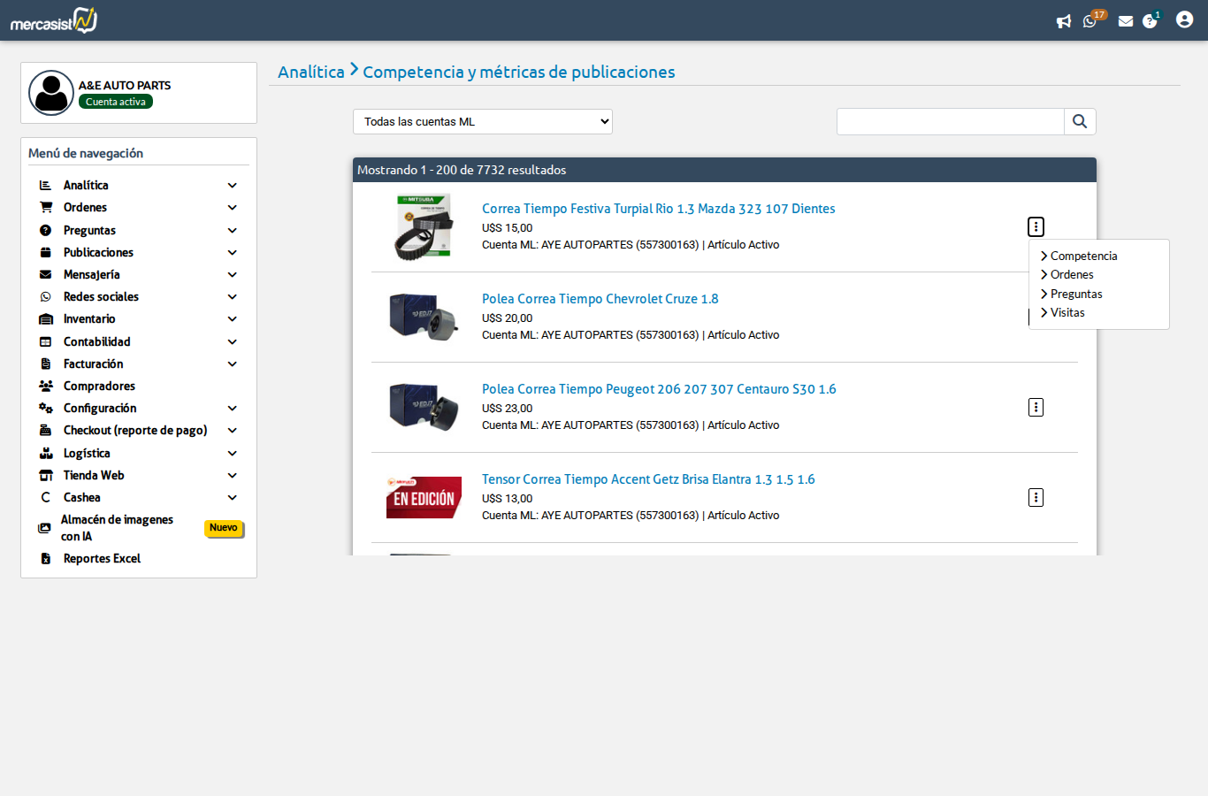Screen dimensions: 1208x796
Task: Select Preguntas from the item popup menu
Action: pyautogui.click(x=1076, y=294)
